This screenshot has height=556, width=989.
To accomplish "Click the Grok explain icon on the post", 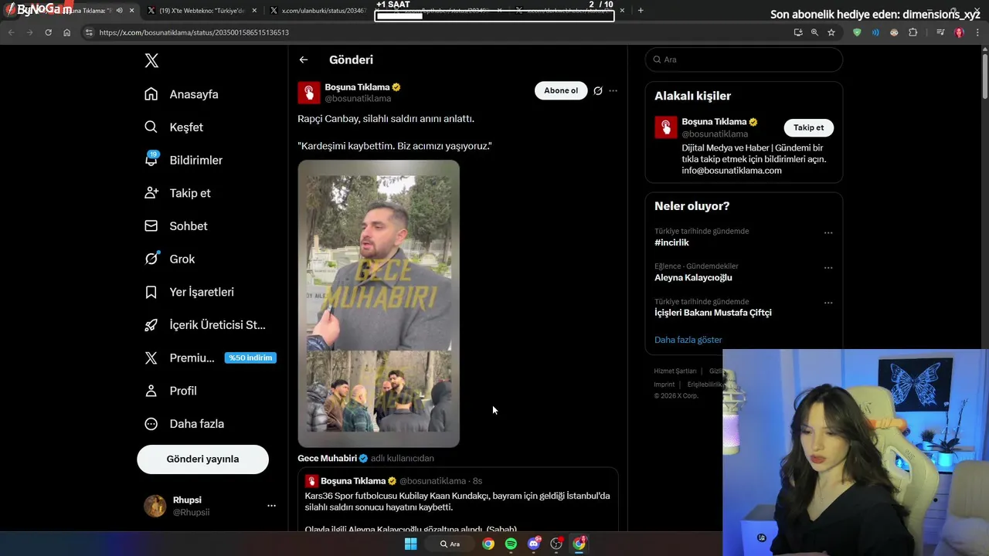I will (x=598, y=90).
